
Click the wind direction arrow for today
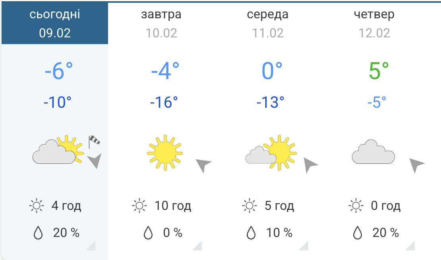(95, 161)
